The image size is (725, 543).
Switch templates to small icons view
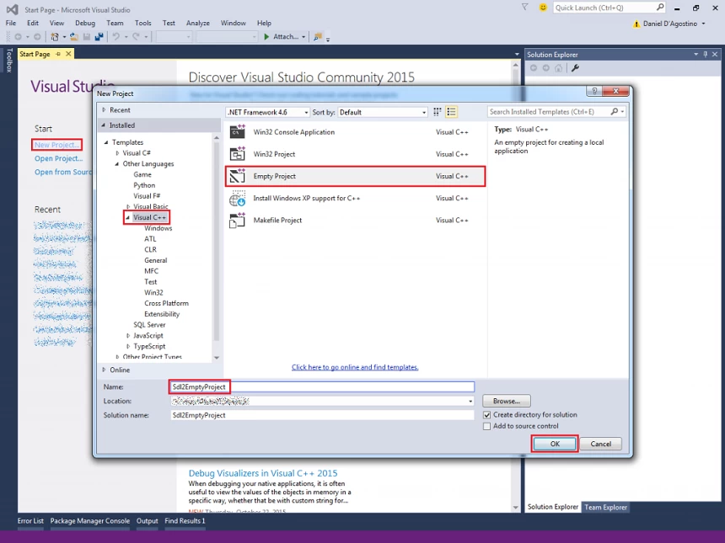438,112
